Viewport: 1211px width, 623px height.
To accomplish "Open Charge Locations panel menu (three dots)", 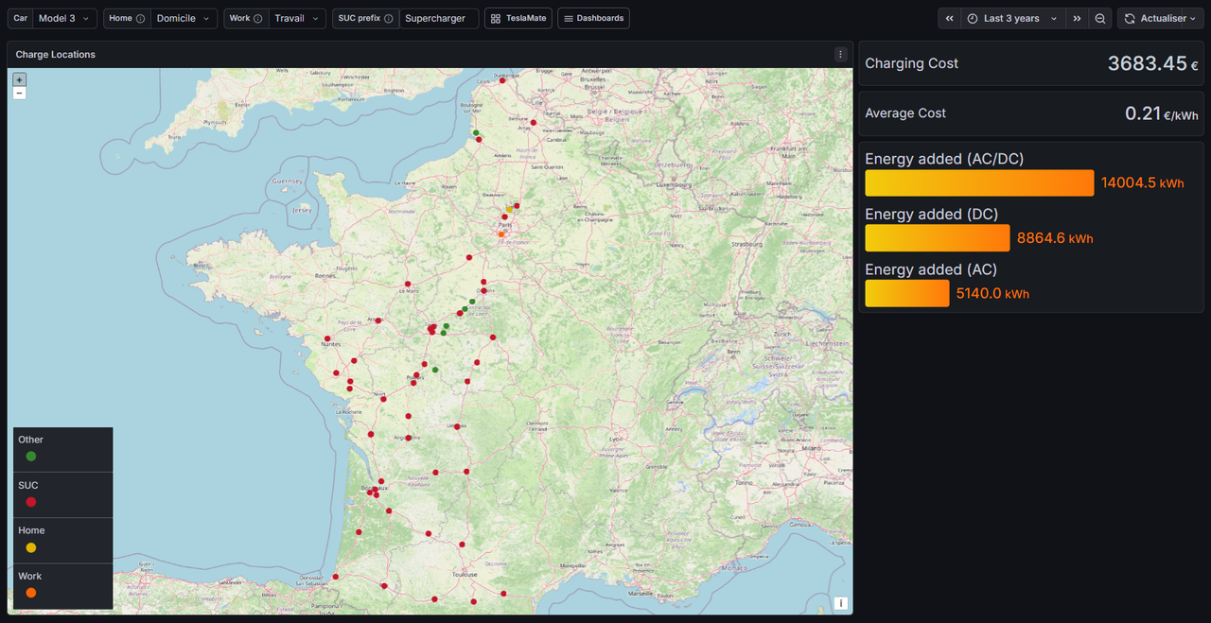I will 840,55.
